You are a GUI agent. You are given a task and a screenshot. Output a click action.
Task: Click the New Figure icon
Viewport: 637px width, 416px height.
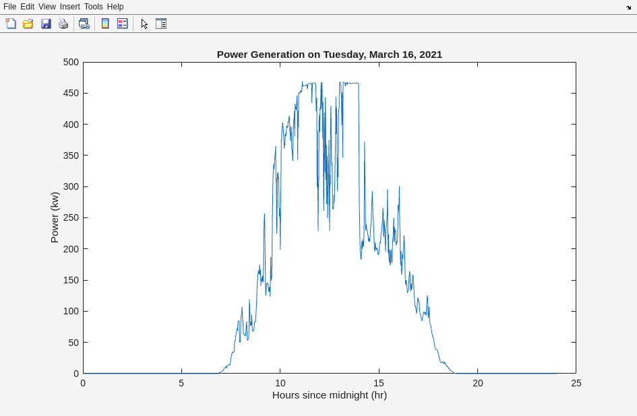pyautogui.click(x=11, y=24)
